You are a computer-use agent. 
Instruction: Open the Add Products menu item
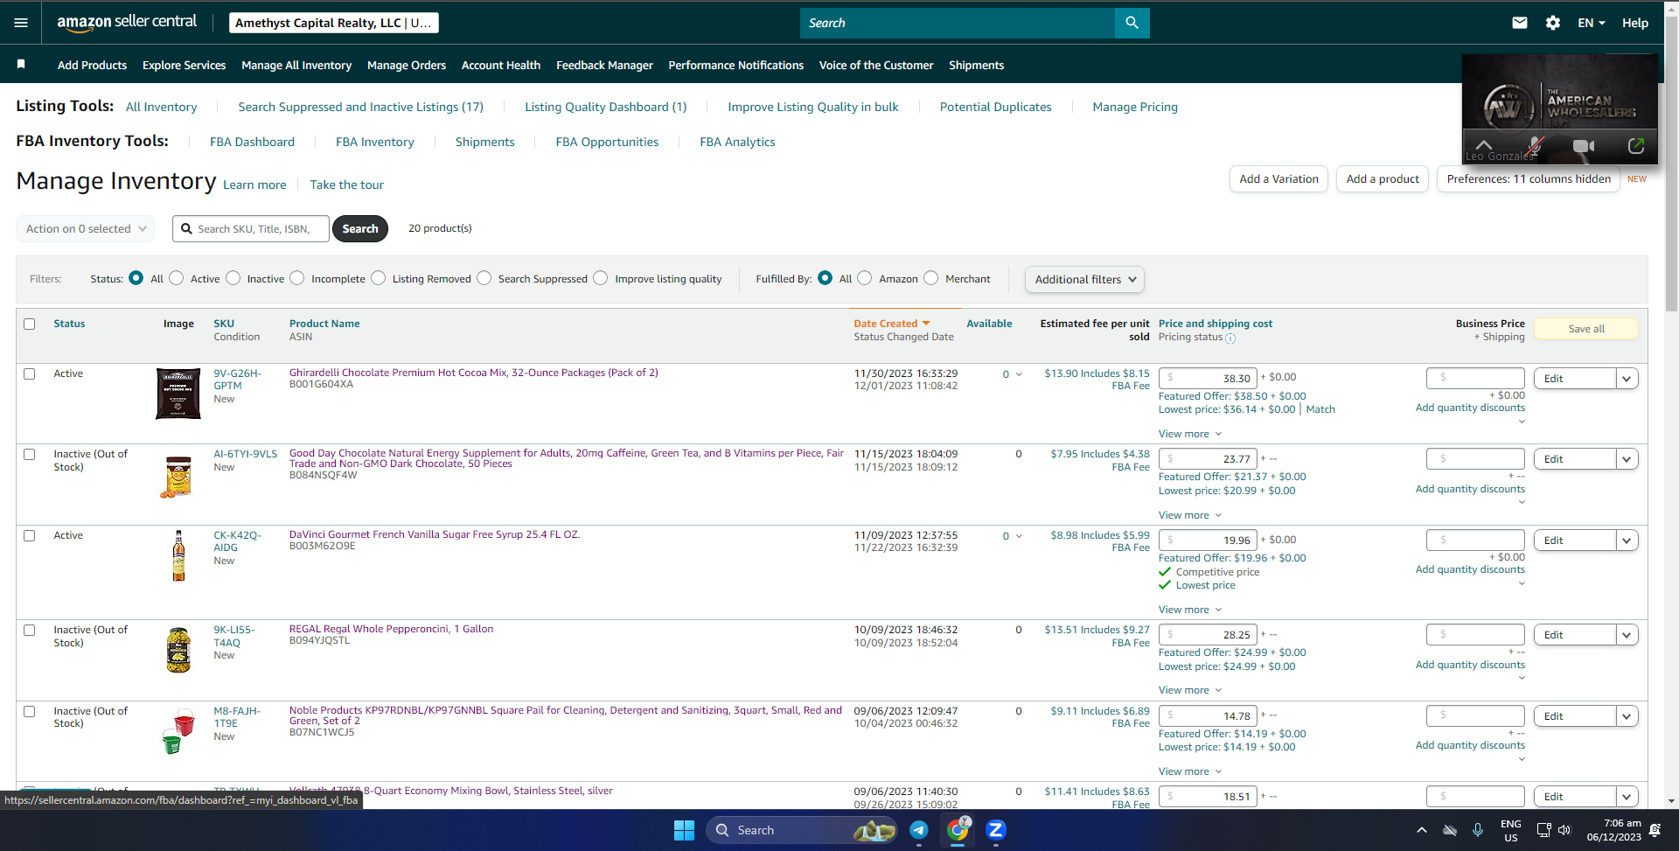point(92,65)
